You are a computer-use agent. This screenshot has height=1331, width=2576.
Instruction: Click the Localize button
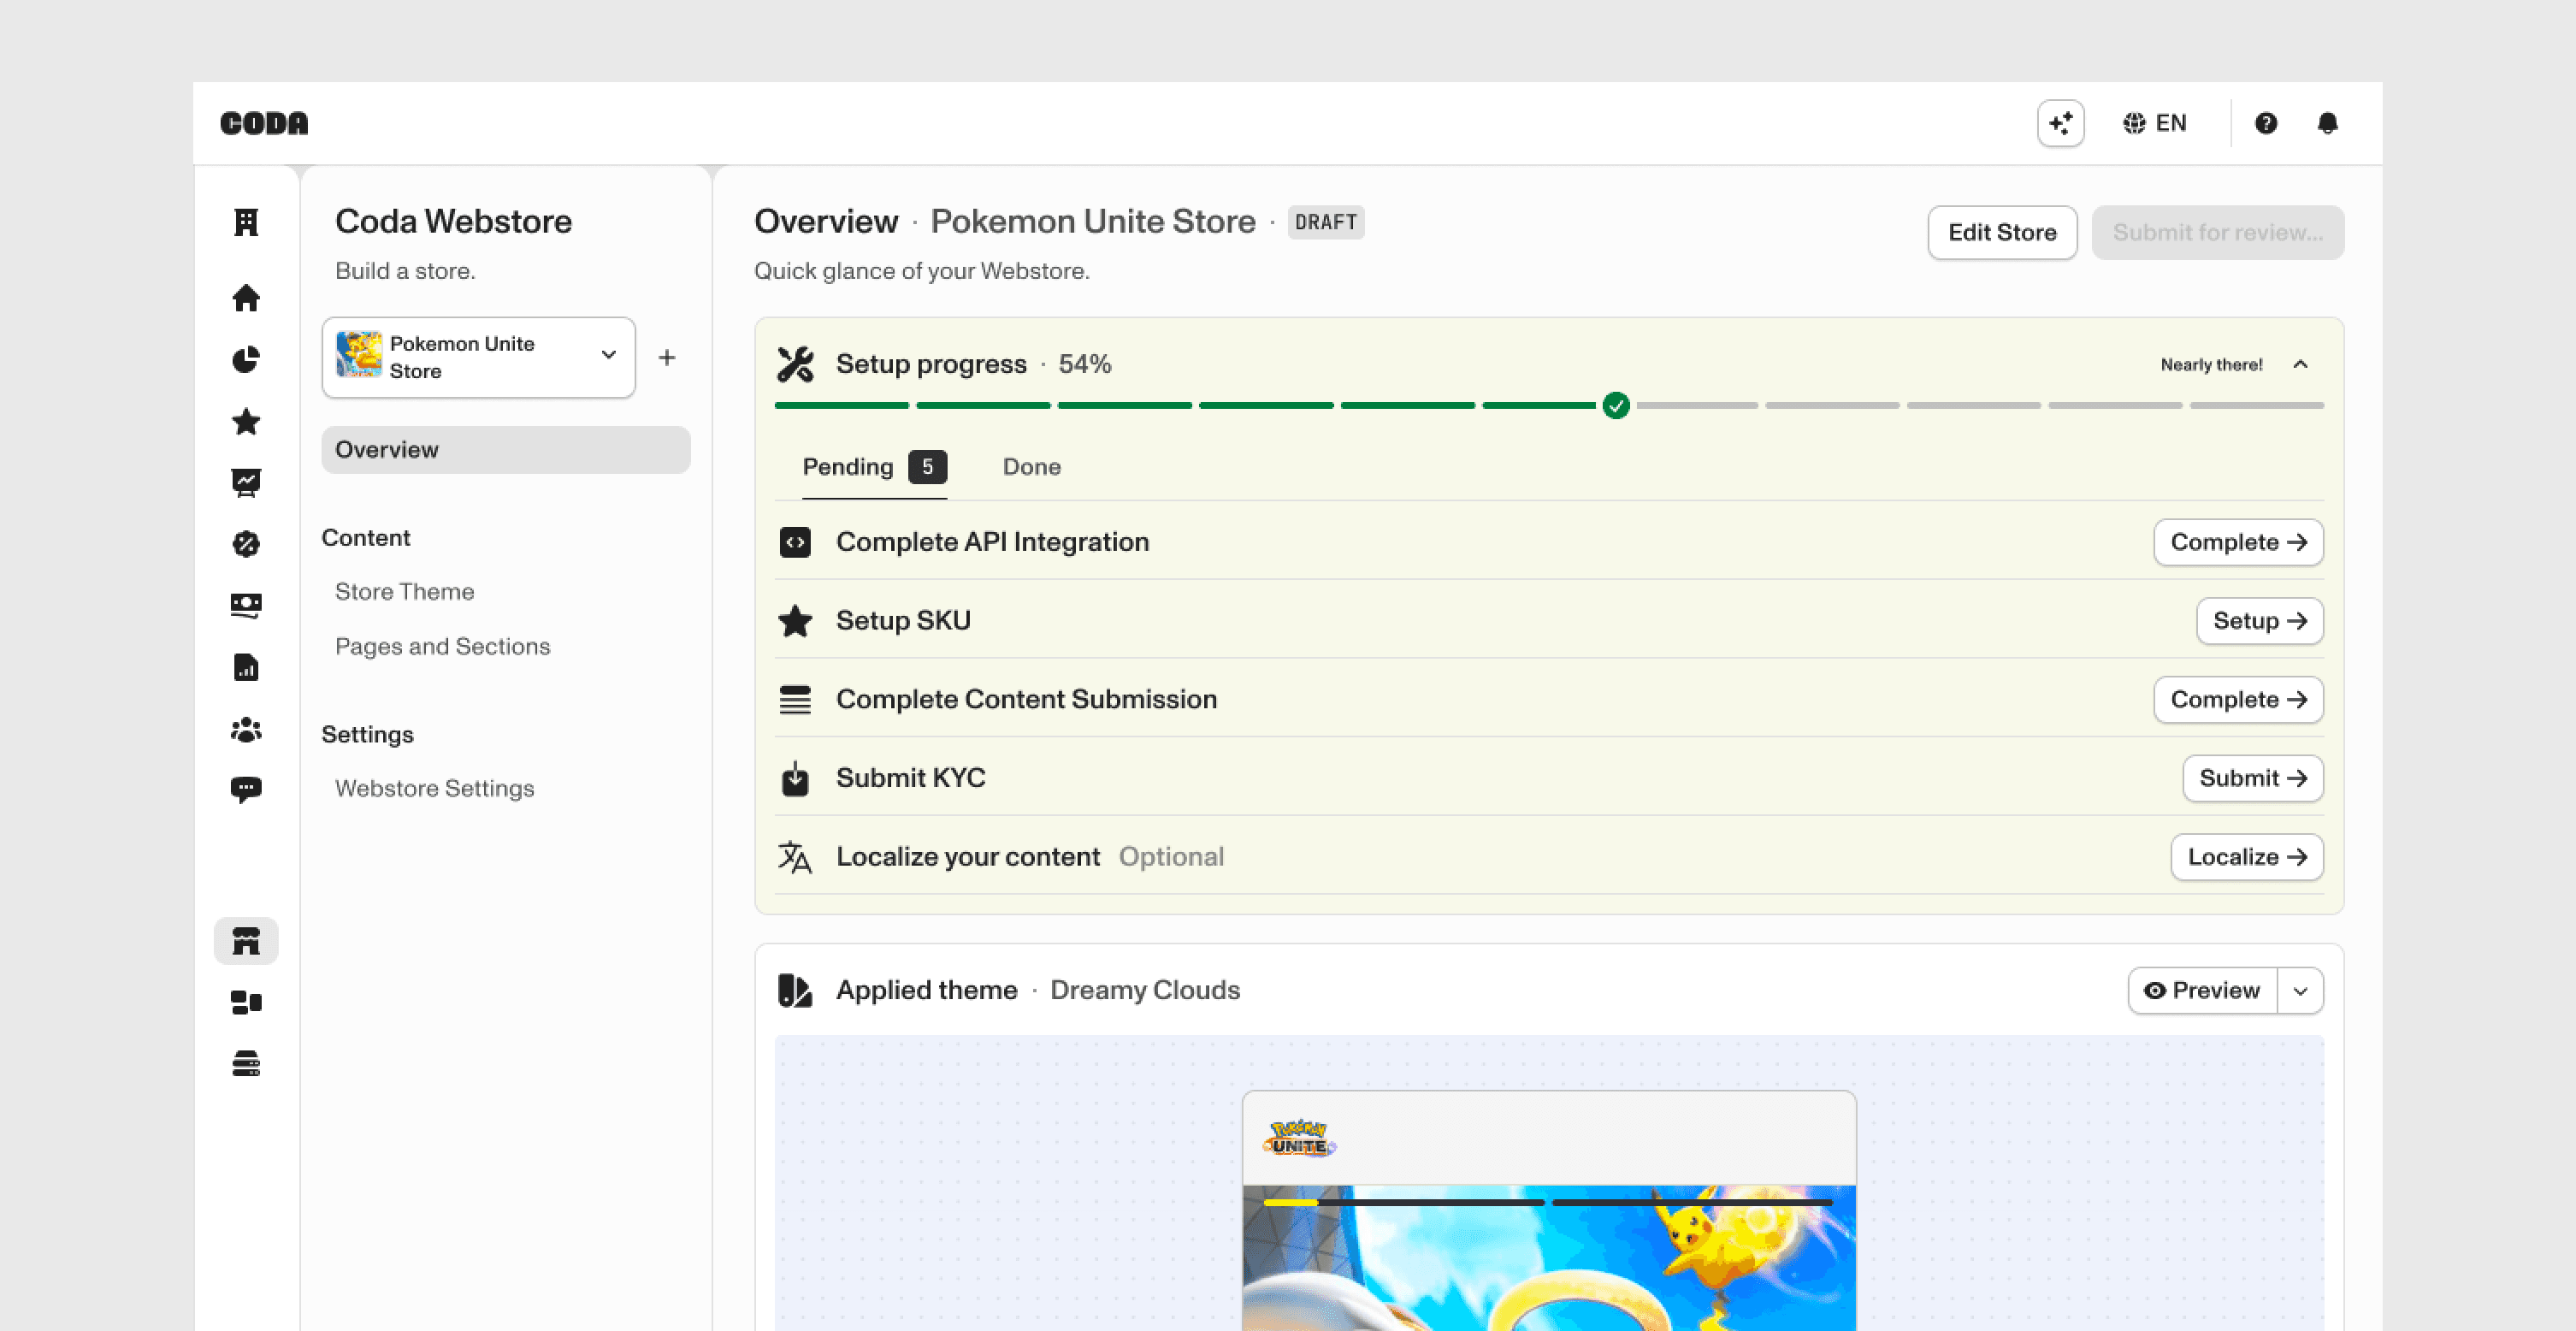[2246, 857]
